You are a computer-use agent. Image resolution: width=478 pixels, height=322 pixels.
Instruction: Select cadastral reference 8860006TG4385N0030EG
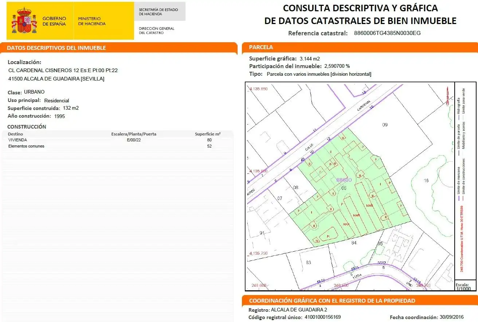387,33
